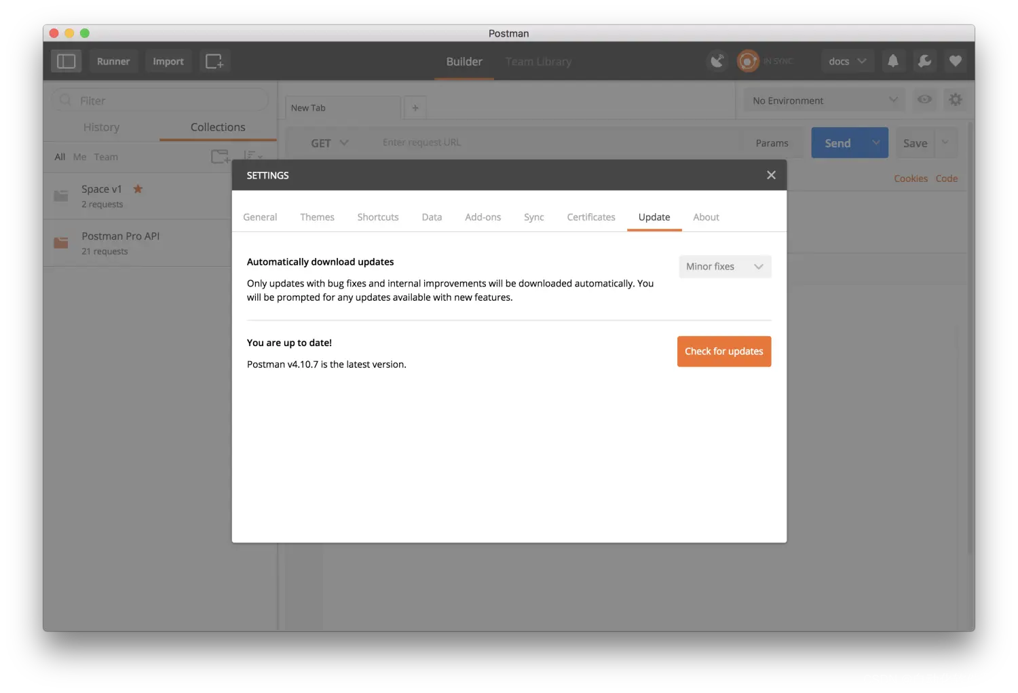The height and width of the screenshot is (693, 1018).
Task: Open the GET method dropdown
Action: coord(330,143)
